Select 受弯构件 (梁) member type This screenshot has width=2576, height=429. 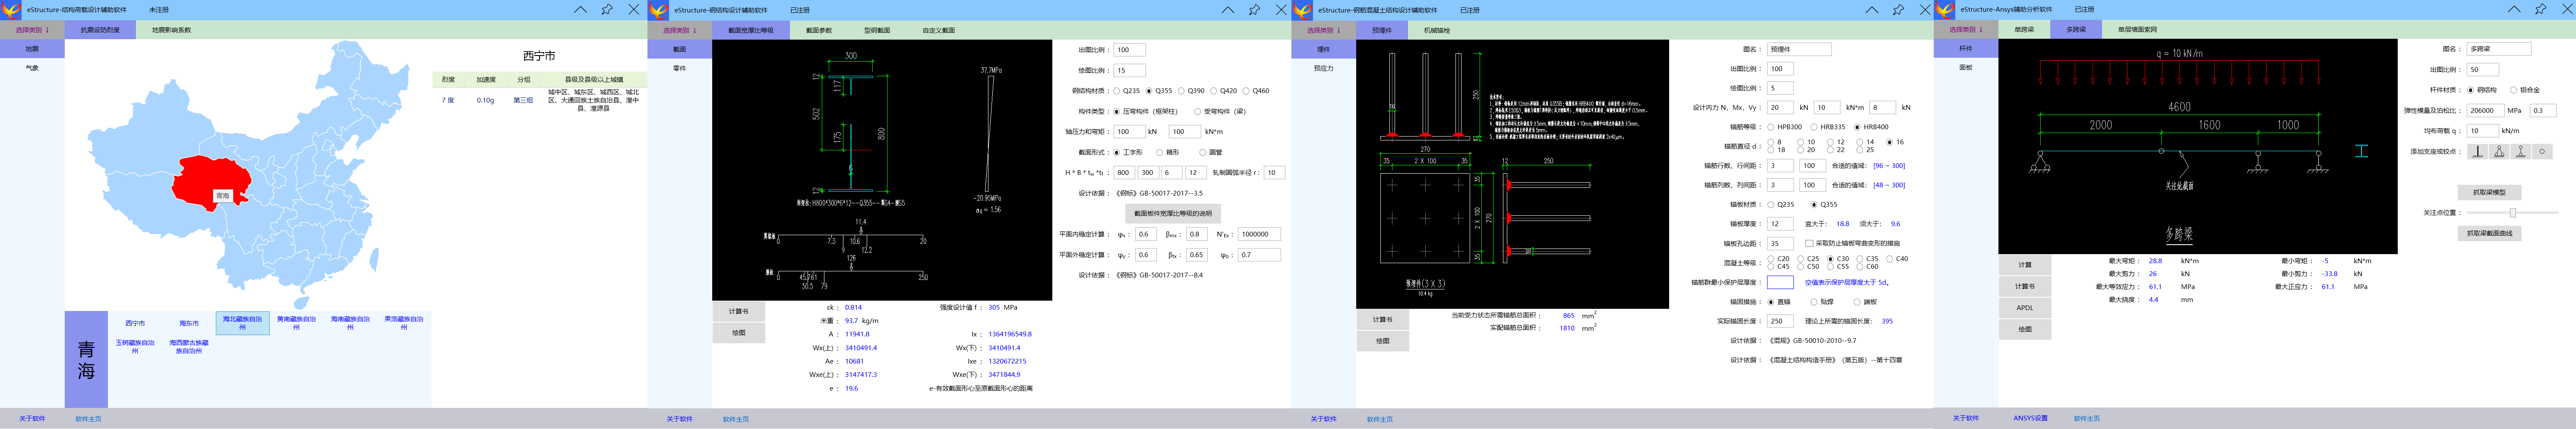coord(1219,112)
